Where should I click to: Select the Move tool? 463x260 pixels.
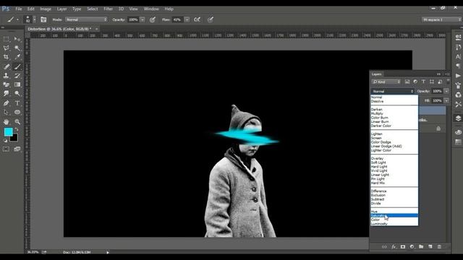[17, 39]
